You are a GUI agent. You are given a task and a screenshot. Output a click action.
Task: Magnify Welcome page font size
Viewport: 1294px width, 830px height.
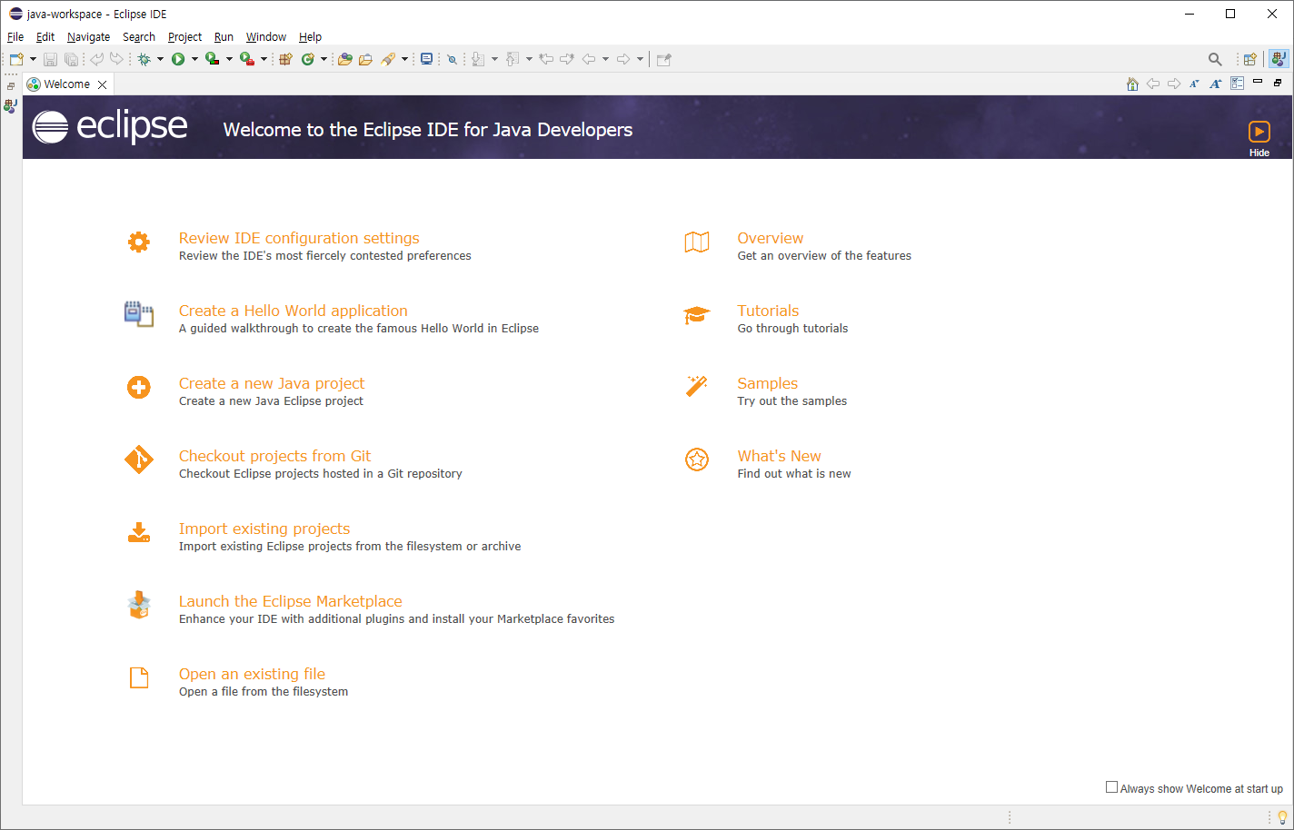pyautogui.click(x=1215, y=84)
